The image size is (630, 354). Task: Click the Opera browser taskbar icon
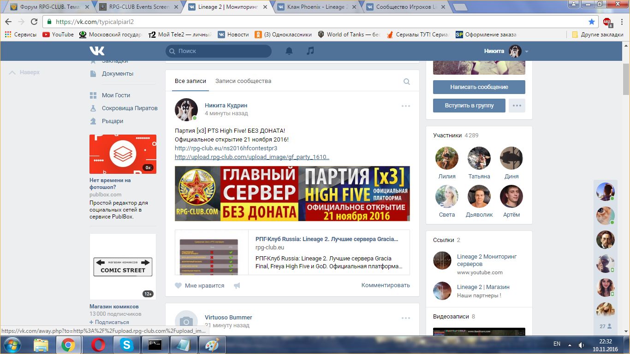coord(98,344)
